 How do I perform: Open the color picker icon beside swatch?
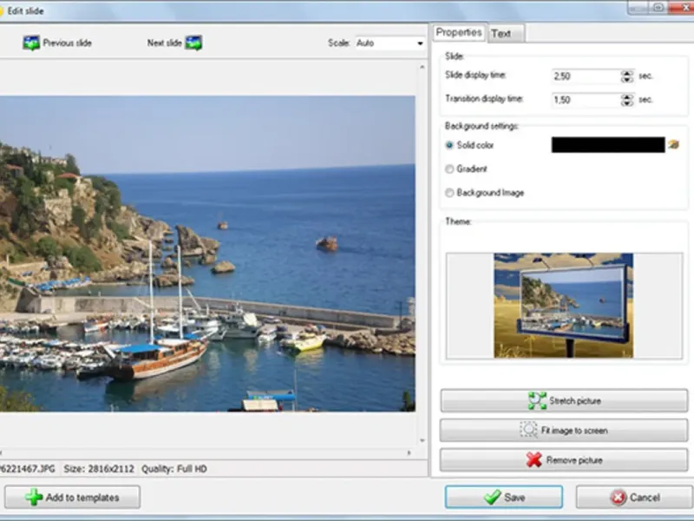coord(674,144)
